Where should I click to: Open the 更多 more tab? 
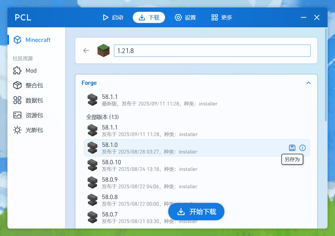pos(222,18)
